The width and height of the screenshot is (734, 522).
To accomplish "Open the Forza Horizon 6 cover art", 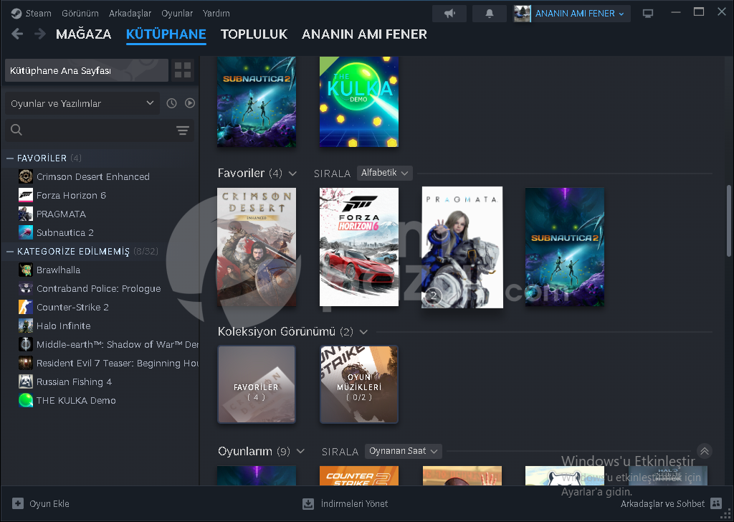I will pos(359,247).
